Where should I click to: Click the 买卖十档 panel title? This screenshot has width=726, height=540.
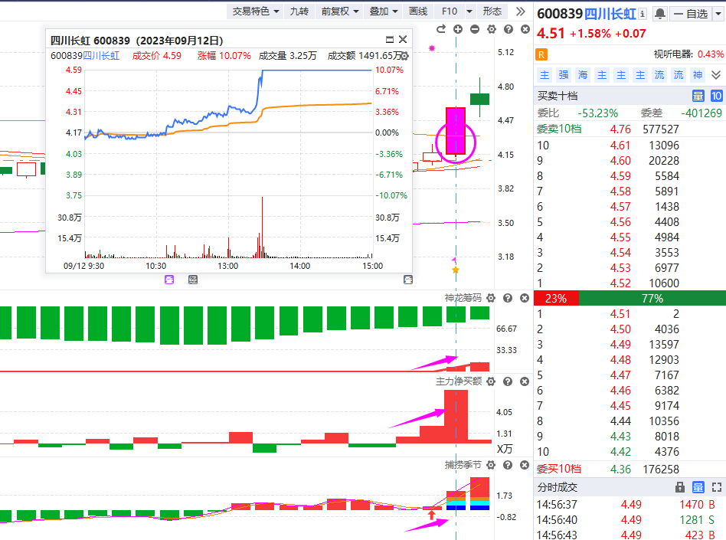click(x=558, y=96)
